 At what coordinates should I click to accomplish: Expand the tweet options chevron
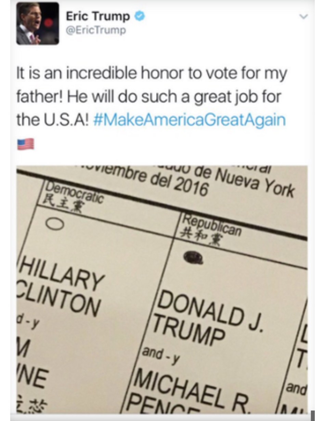tap(304, 16)
